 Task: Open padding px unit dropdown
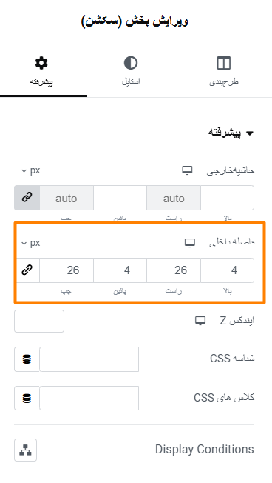[31, 243]
